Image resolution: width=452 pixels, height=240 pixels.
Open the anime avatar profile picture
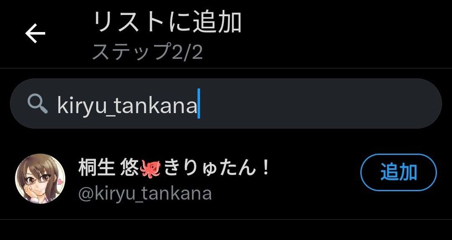pos(40,178)
